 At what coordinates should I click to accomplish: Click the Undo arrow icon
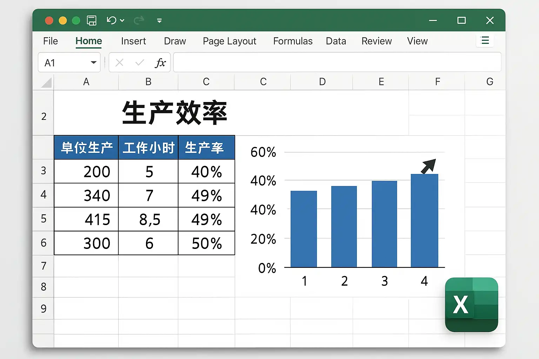pyautogui.click(x=111, y=20)
